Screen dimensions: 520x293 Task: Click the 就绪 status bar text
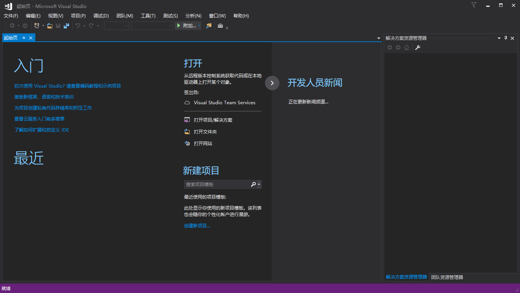tap(6, 288)
